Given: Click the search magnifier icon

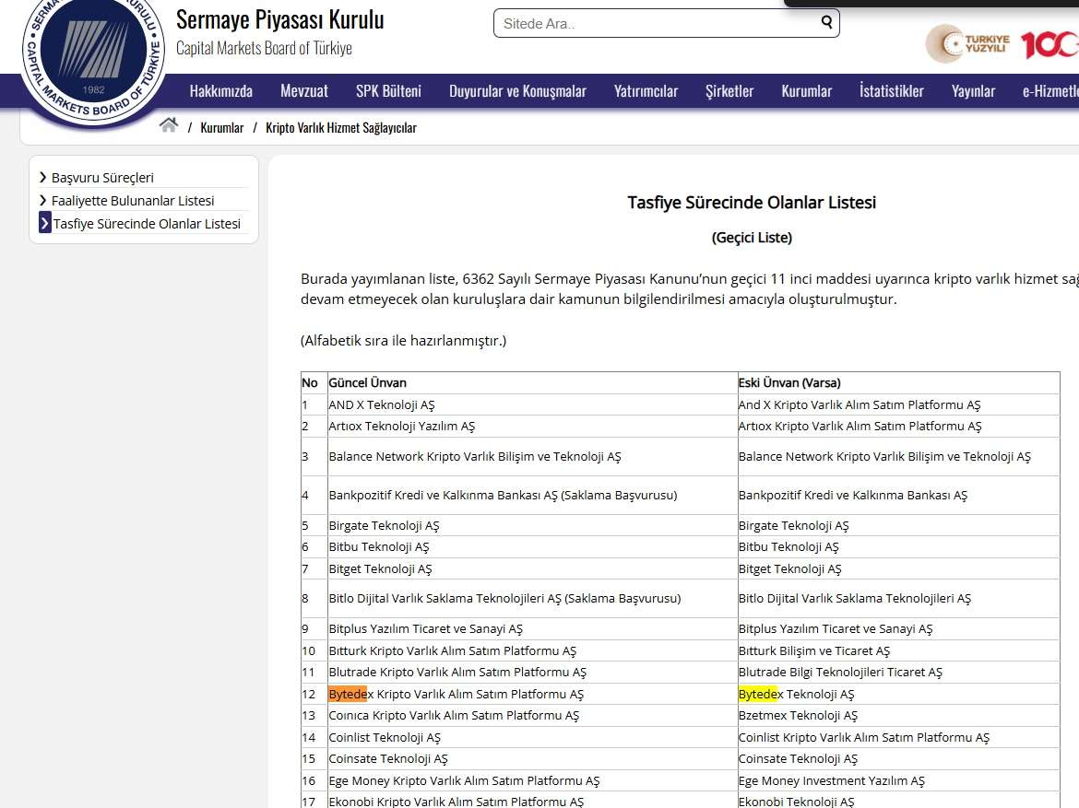Looking at the screenshot, I should (826, 23).
